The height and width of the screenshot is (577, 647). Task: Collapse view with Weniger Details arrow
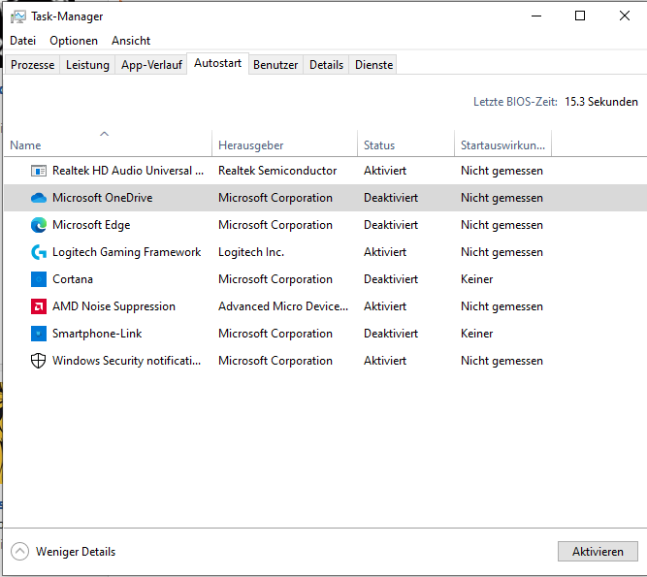[x=20, y=551]
